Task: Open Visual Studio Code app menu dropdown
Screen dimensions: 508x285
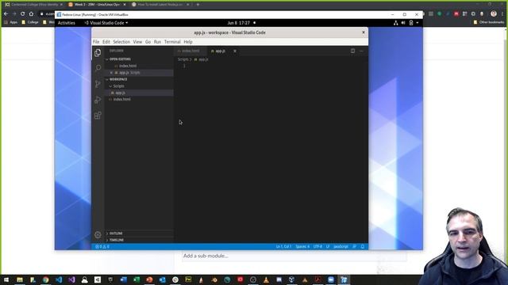Action: point(106,23)
